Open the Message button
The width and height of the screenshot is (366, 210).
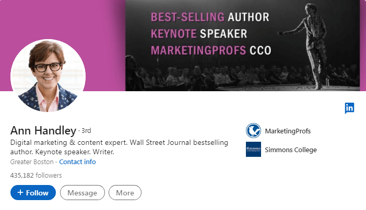click(x=82, y=193)
